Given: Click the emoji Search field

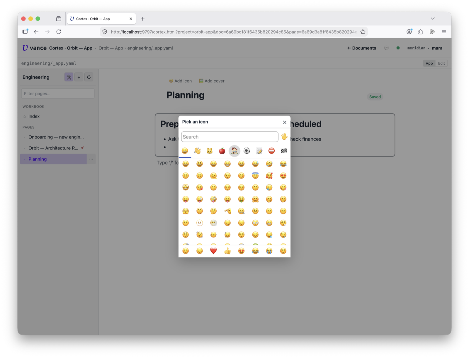Looking at the screenshot, I should 230,137.
